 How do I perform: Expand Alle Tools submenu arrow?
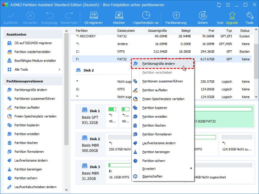pyautogui.click(x=60, y=69)
